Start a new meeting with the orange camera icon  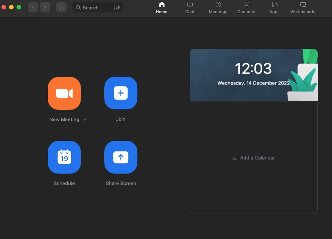point(64,94)
